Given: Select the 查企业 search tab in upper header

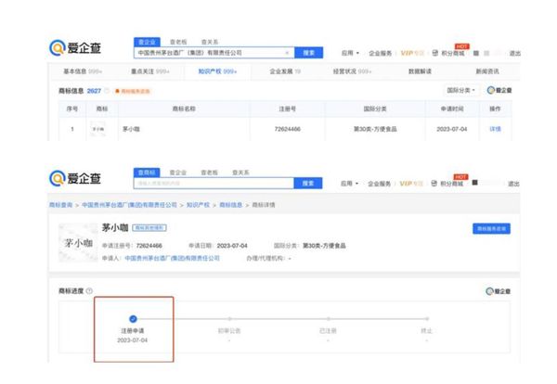Looking at the screenshot, I should (147, 42).
